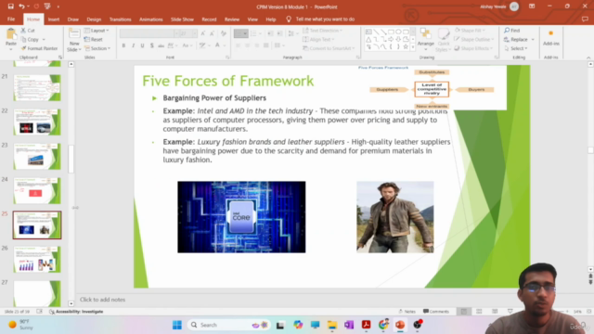The image size is (594, 334).
Task: Select slide 24 thumbnail
Action: pos(37,190)
